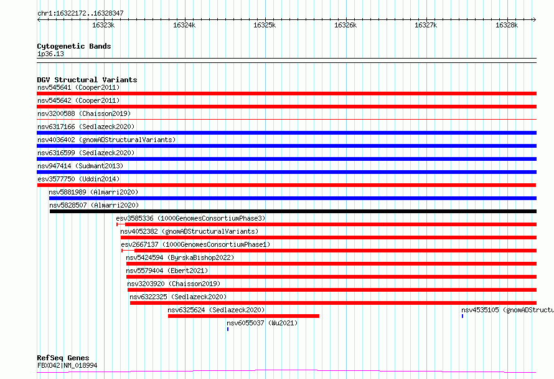The image size is (554, 379).
Task: Select the nsv6322325 red variant bar
Action: tap(333, 303)
